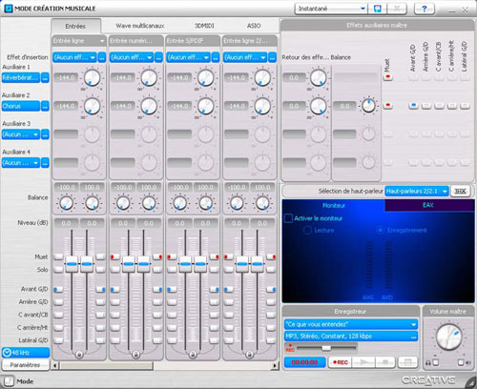477x389 pixels.
Task: Open Réverbération settings with the ellipsis button
Action: tap(45, 77)
